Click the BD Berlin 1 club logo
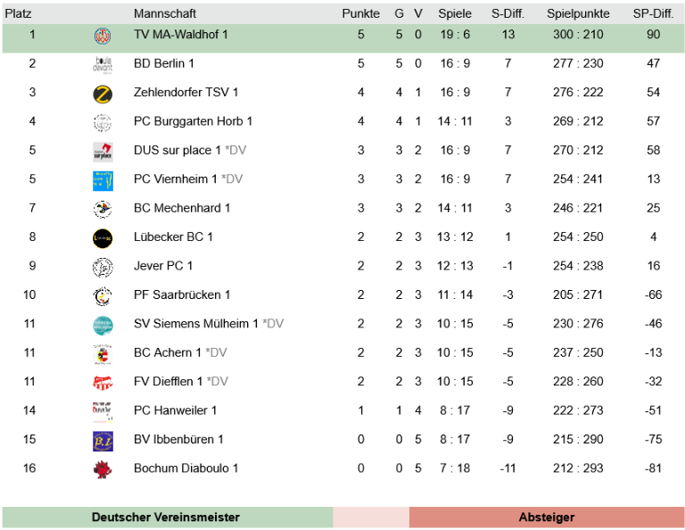The image size is (685, 530). [103, 63]
